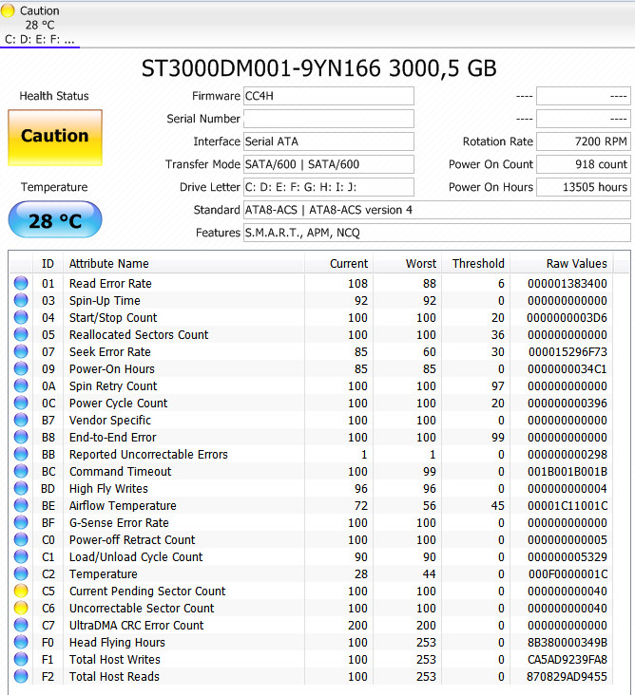Click blue status orb for Load/Unload Cycle Count
Viewport: 635px width, 695px height.
21,556
